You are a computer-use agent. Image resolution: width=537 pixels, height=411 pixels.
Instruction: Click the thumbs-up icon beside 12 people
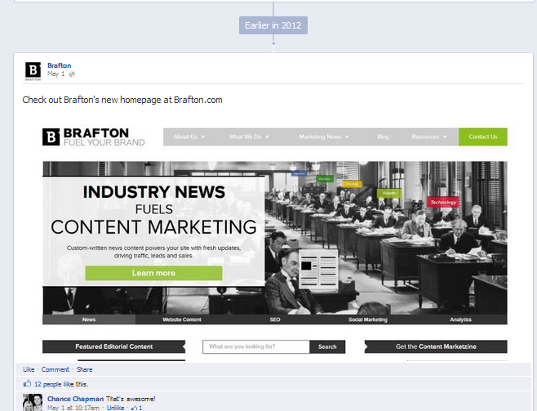point(27,383)
